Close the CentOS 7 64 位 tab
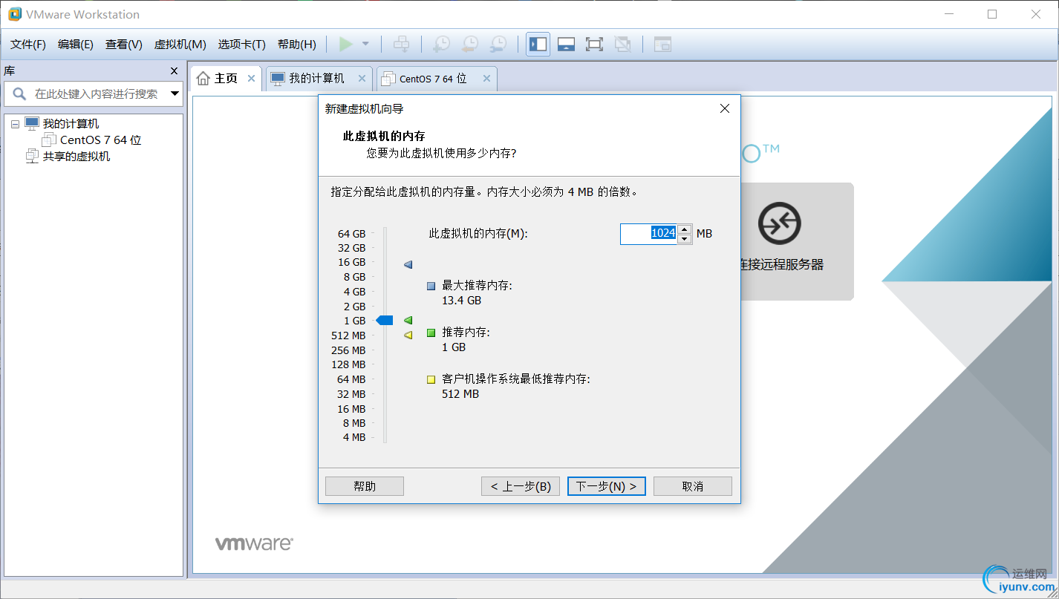 tap(486, 78)
